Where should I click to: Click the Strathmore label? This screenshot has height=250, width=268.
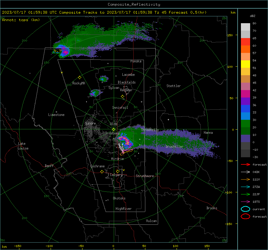pos(145,176)
